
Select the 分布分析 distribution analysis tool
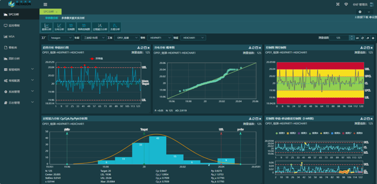[59, 27]
